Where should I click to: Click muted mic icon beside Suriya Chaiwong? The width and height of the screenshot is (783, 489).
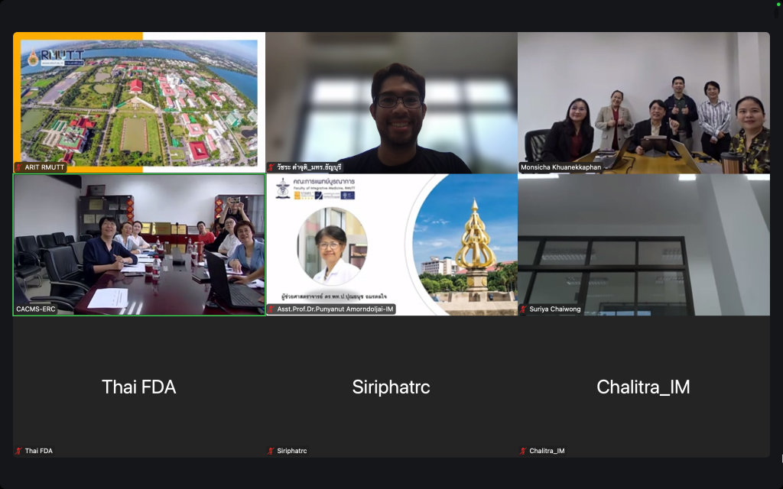point(523,309)
